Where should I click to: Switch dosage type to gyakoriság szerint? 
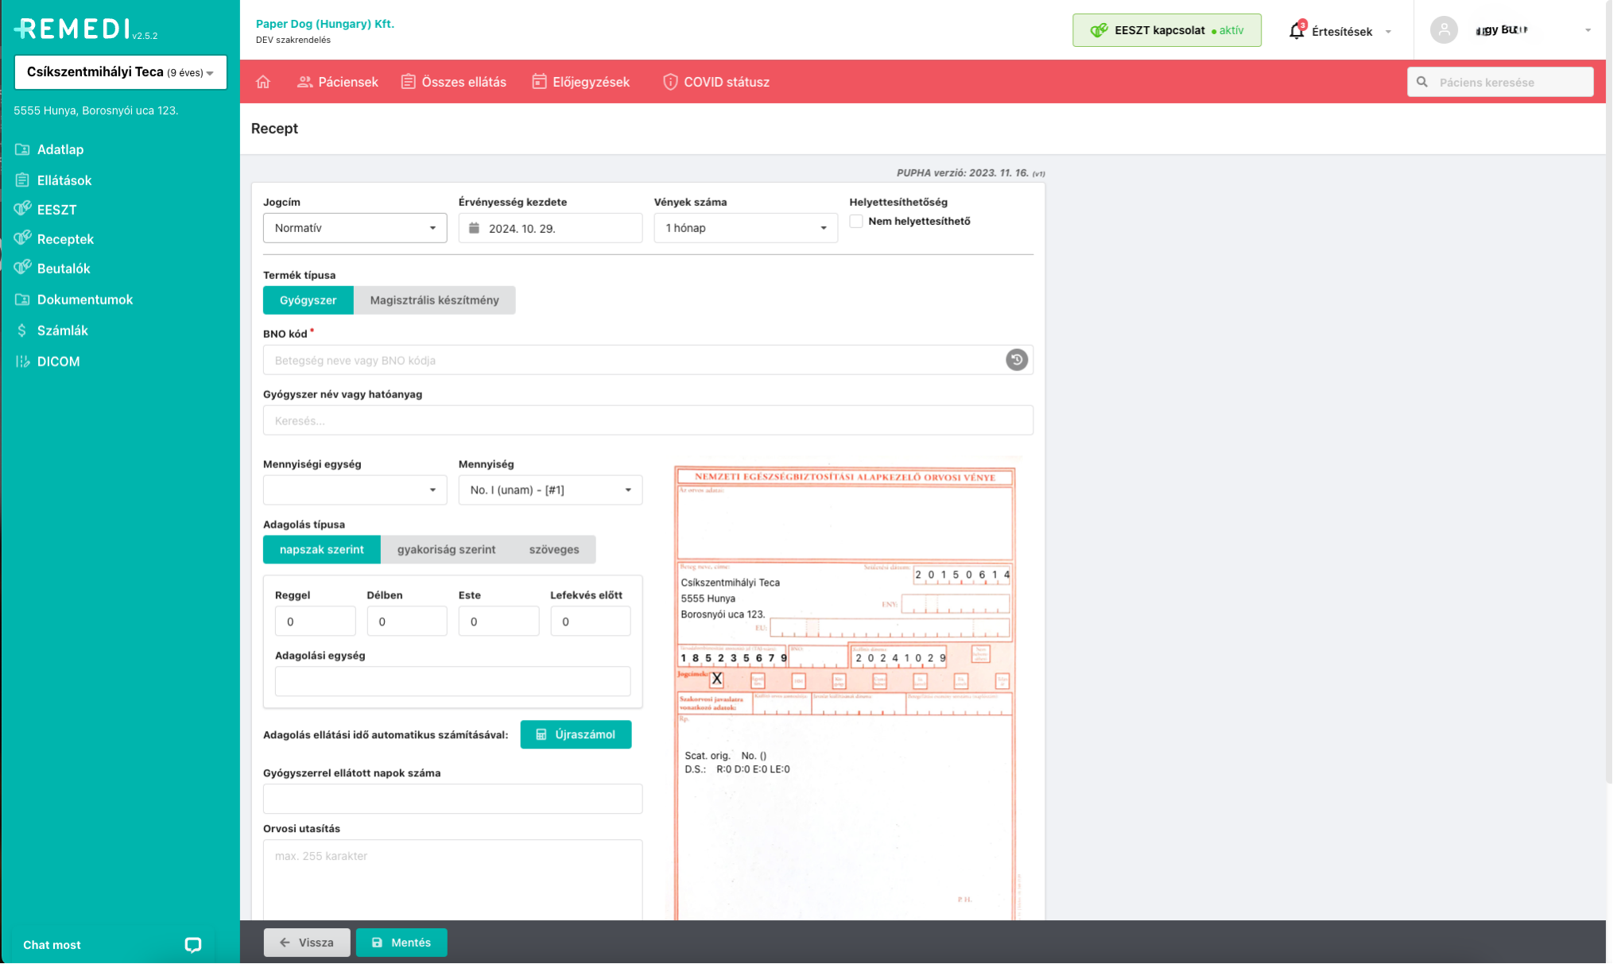(446, 550)
